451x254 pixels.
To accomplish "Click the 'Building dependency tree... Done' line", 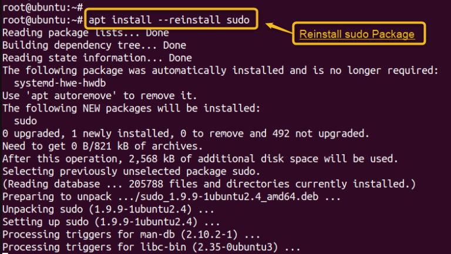I will click(95, 45).
